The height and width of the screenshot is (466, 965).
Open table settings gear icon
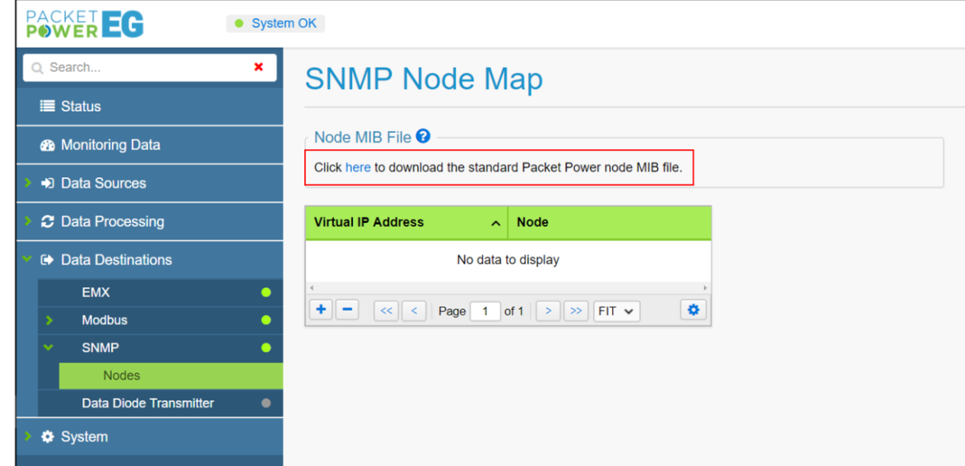click(693, 310)
